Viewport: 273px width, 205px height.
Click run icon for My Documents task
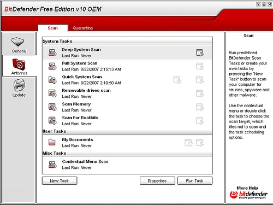pyautogui.click(x=200, y=143)
